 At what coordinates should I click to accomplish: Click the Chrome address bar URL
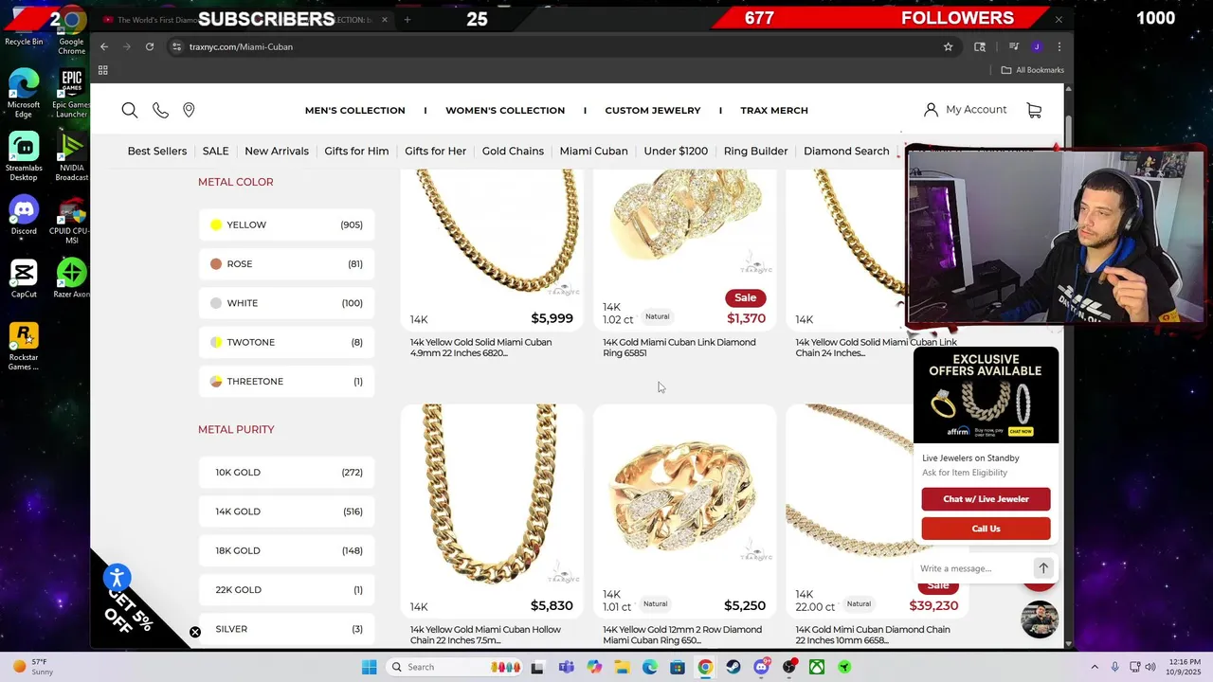pyautogui.click(x=241, y=46)
